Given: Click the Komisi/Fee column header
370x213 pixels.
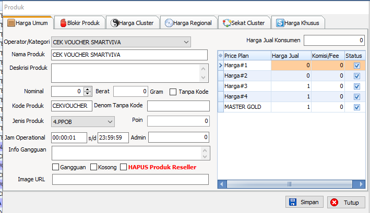Looking at the screenshot, I should click(x=328, y=56).
